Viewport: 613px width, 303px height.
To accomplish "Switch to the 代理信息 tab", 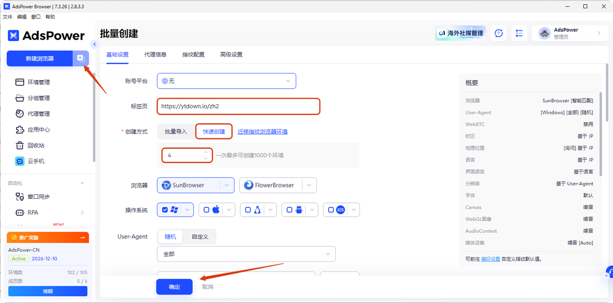I will point(155,54).
